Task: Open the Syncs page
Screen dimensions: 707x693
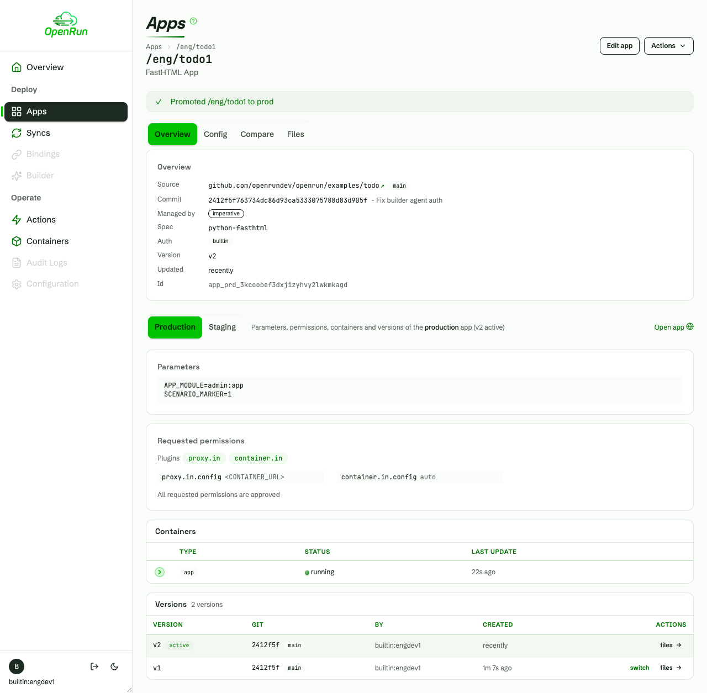Action: click(x=66, y=133)
